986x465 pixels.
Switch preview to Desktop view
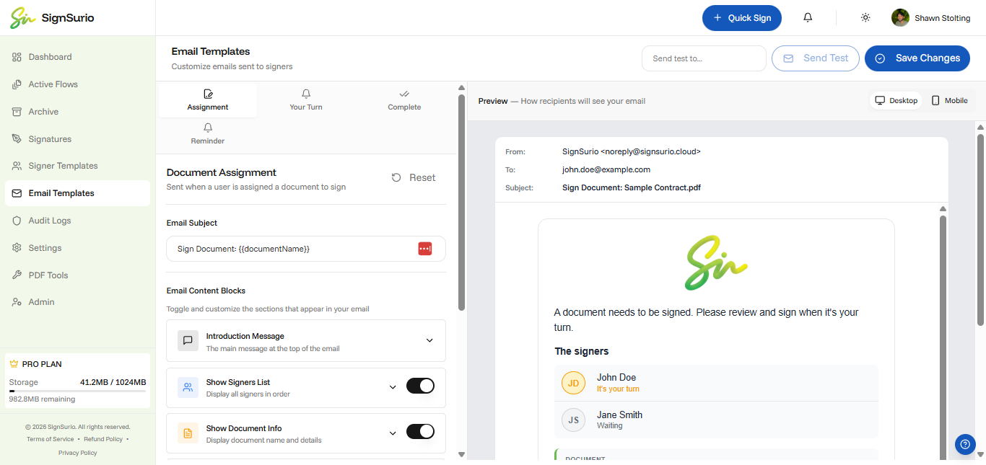point(896,101)
